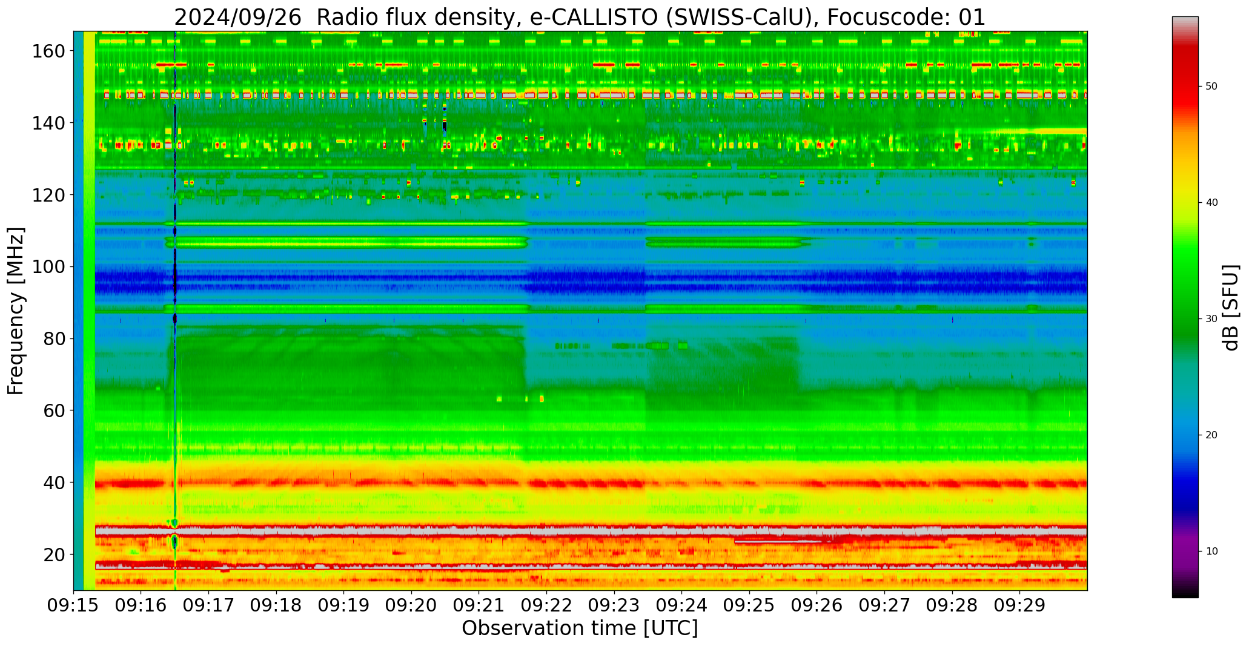
Task: Click the color scale bar
Action: coord(1185,307)
